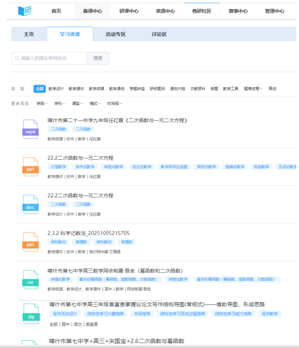299x348 pixels.
Task: Click the 实验教学 tag
Action: coord(261,167)
